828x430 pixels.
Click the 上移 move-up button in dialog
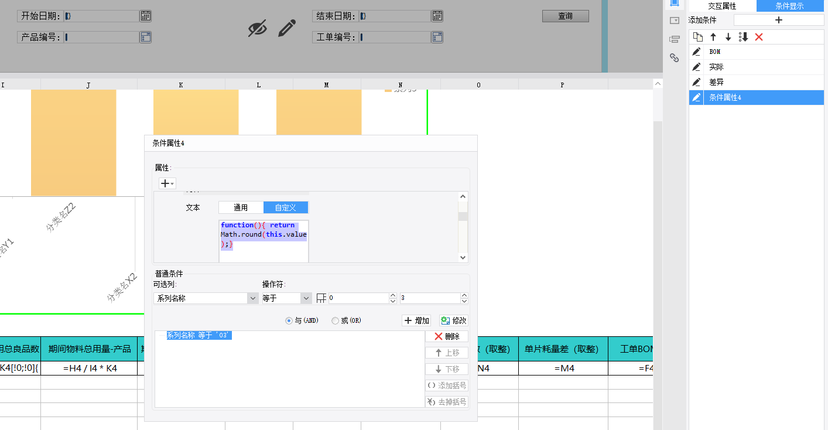point(447,353)
